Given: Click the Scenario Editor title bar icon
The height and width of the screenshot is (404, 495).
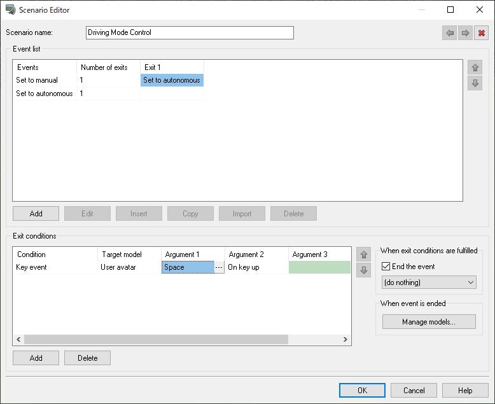Looking at the screenshot, I should [11, 10].
